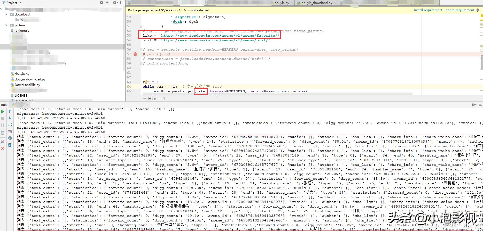Print the console output using printer icon
The image size is (483, 231).
pos(10,138)
